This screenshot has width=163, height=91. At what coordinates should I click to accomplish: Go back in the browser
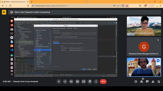3,6
